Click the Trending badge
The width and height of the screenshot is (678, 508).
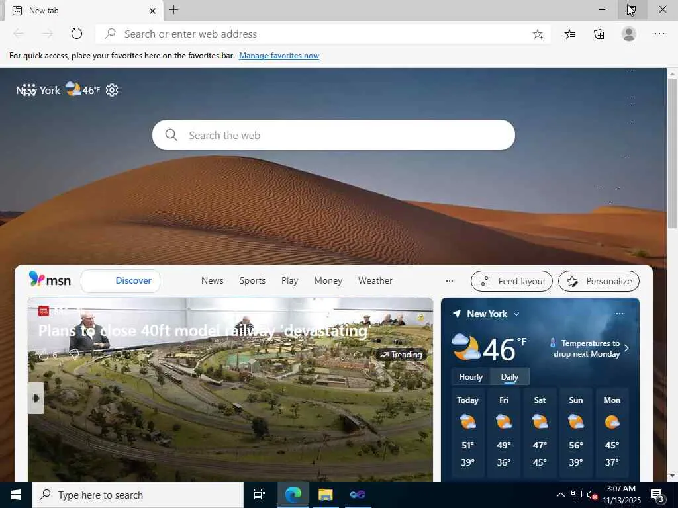401,355
